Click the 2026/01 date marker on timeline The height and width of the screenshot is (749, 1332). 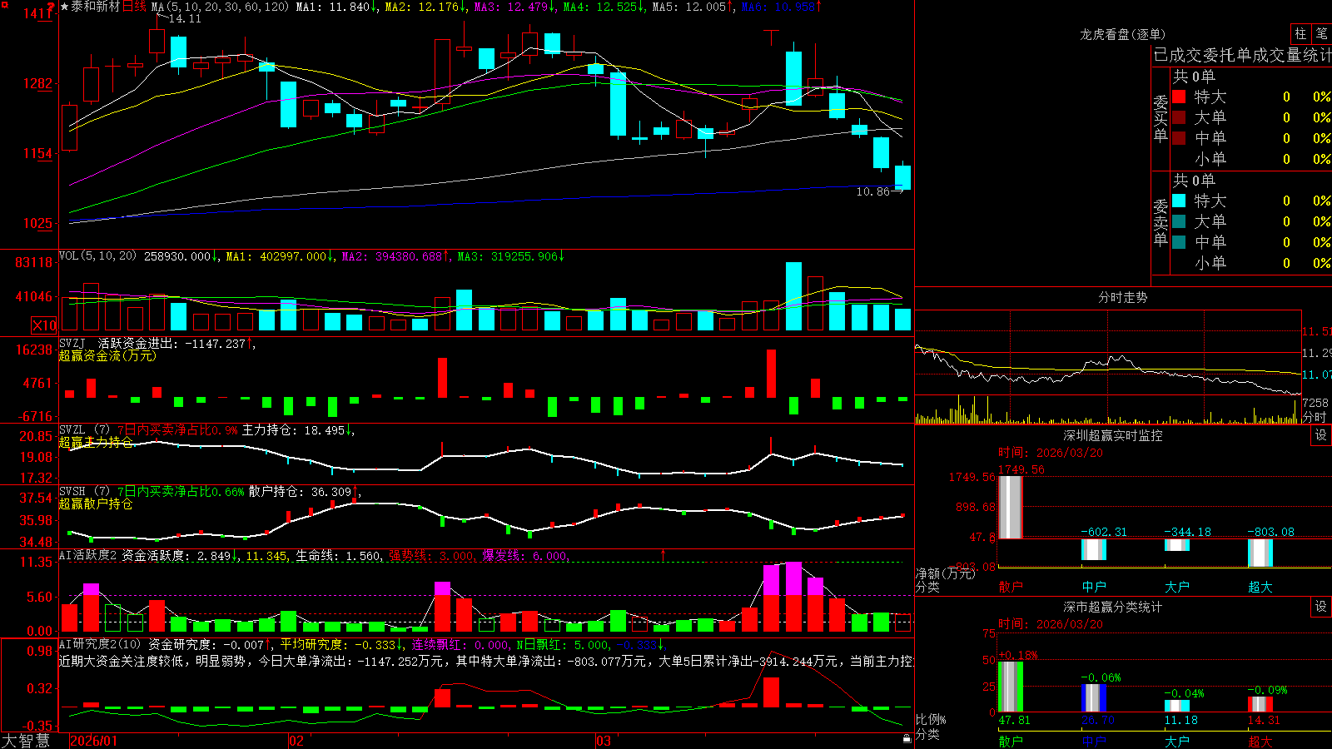point(93,741)
